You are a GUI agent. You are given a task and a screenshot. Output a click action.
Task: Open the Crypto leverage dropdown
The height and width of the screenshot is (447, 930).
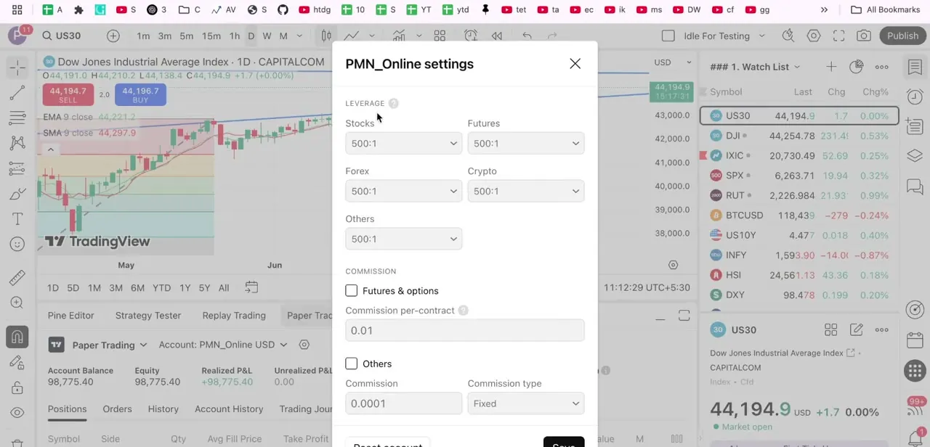(x=526, y=192)
